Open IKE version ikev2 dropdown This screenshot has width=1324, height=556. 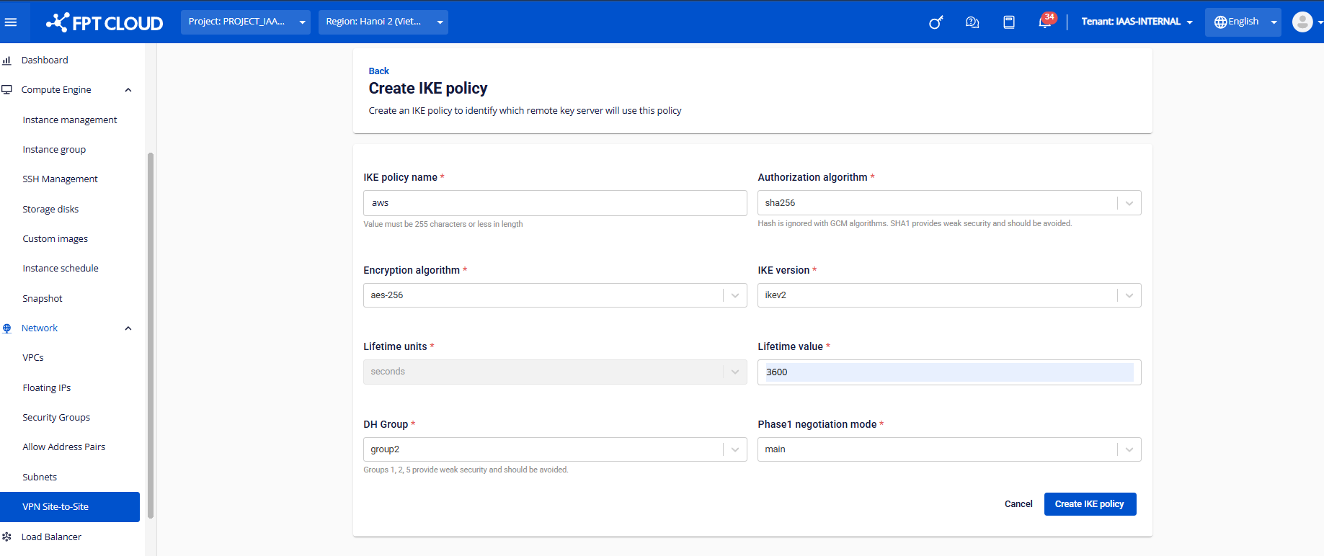click(949, 295)
